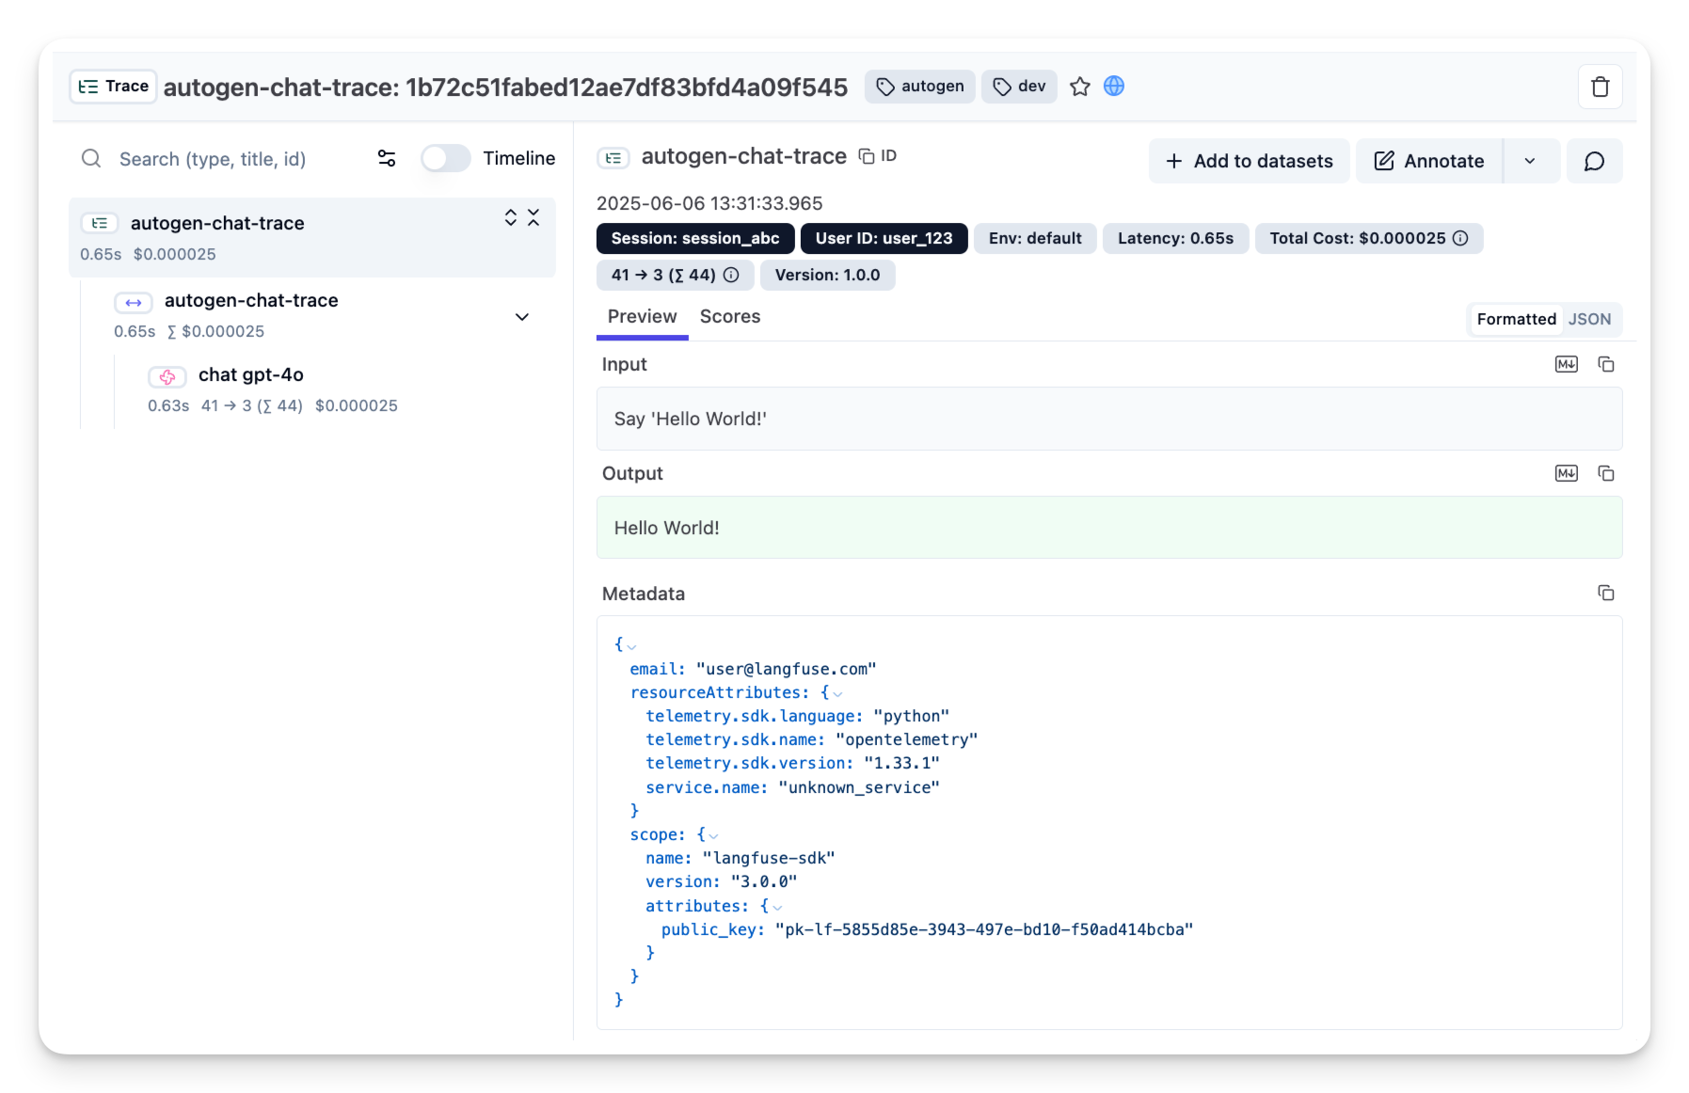Select the Preview tab

pos(642,317)
